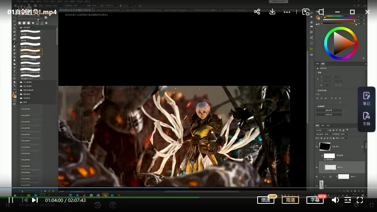Switch to mini player window mode

(x=306, y=12)
